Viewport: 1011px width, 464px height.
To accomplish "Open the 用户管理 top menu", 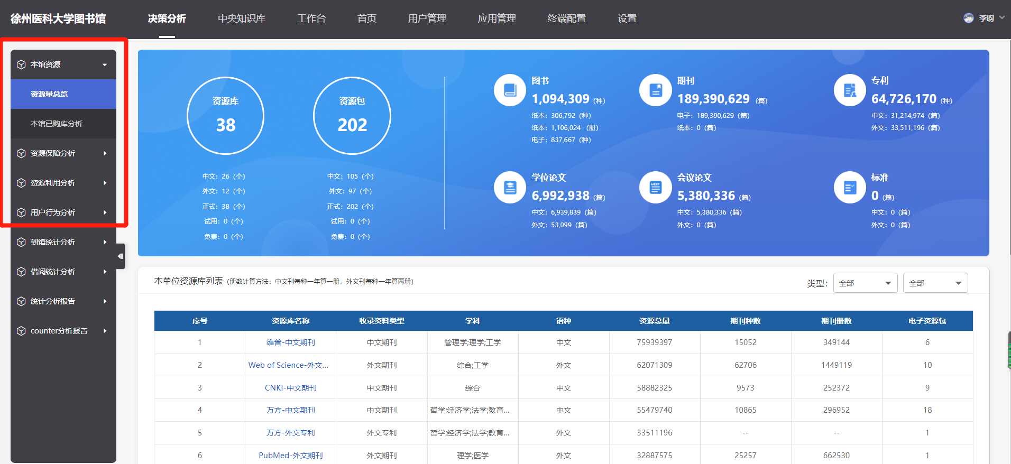I will pyautogui.click(x=427, y=18).
